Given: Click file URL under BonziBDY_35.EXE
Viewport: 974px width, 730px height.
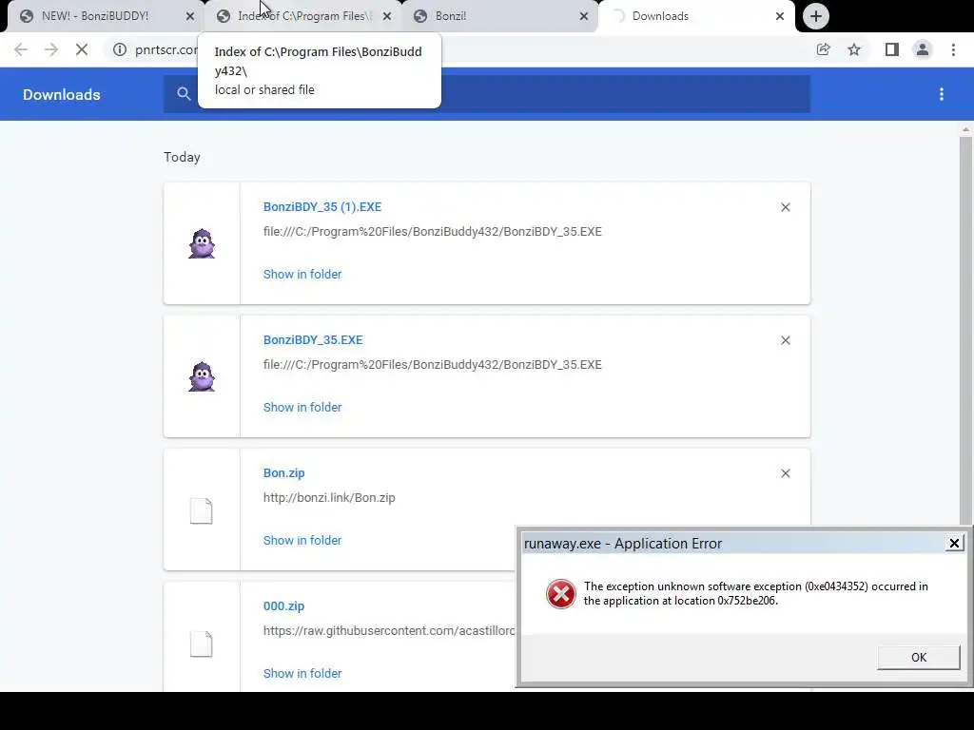Looking at the screenshot, I should (433, 364).
